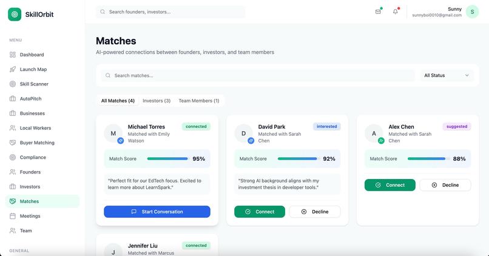Click connected badge on Michael Torres card
489x256 pixels.
point(196,126)
